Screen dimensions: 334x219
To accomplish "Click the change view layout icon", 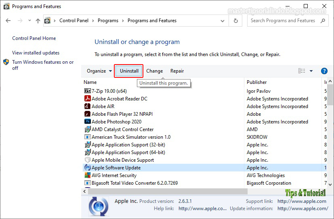I will click(302, 71).
